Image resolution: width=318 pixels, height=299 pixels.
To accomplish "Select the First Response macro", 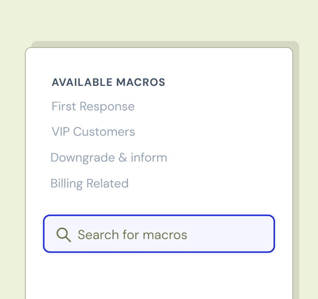I will point(93,106).
